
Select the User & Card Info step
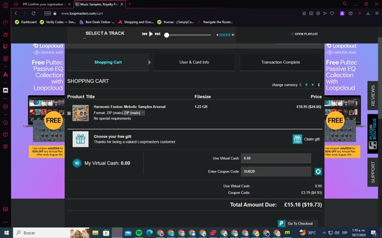click(x=194, y=62)
